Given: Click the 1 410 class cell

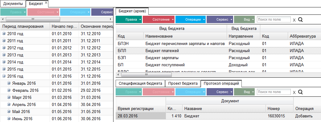Looking at the screenshot, I should tap(174, 116).
